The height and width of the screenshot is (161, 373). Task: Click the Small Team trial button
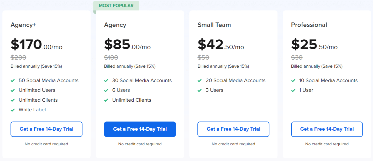233,129
